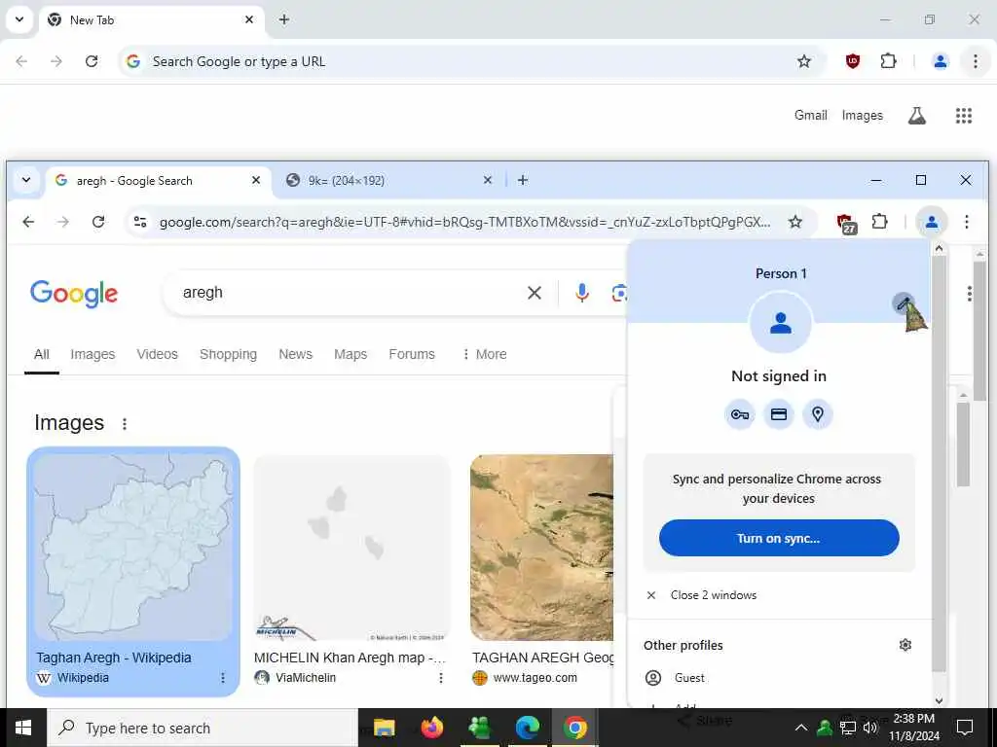997x747 pixels.
Task: Bookmark the aregh search page with star
Action: (x=794, y=221)
